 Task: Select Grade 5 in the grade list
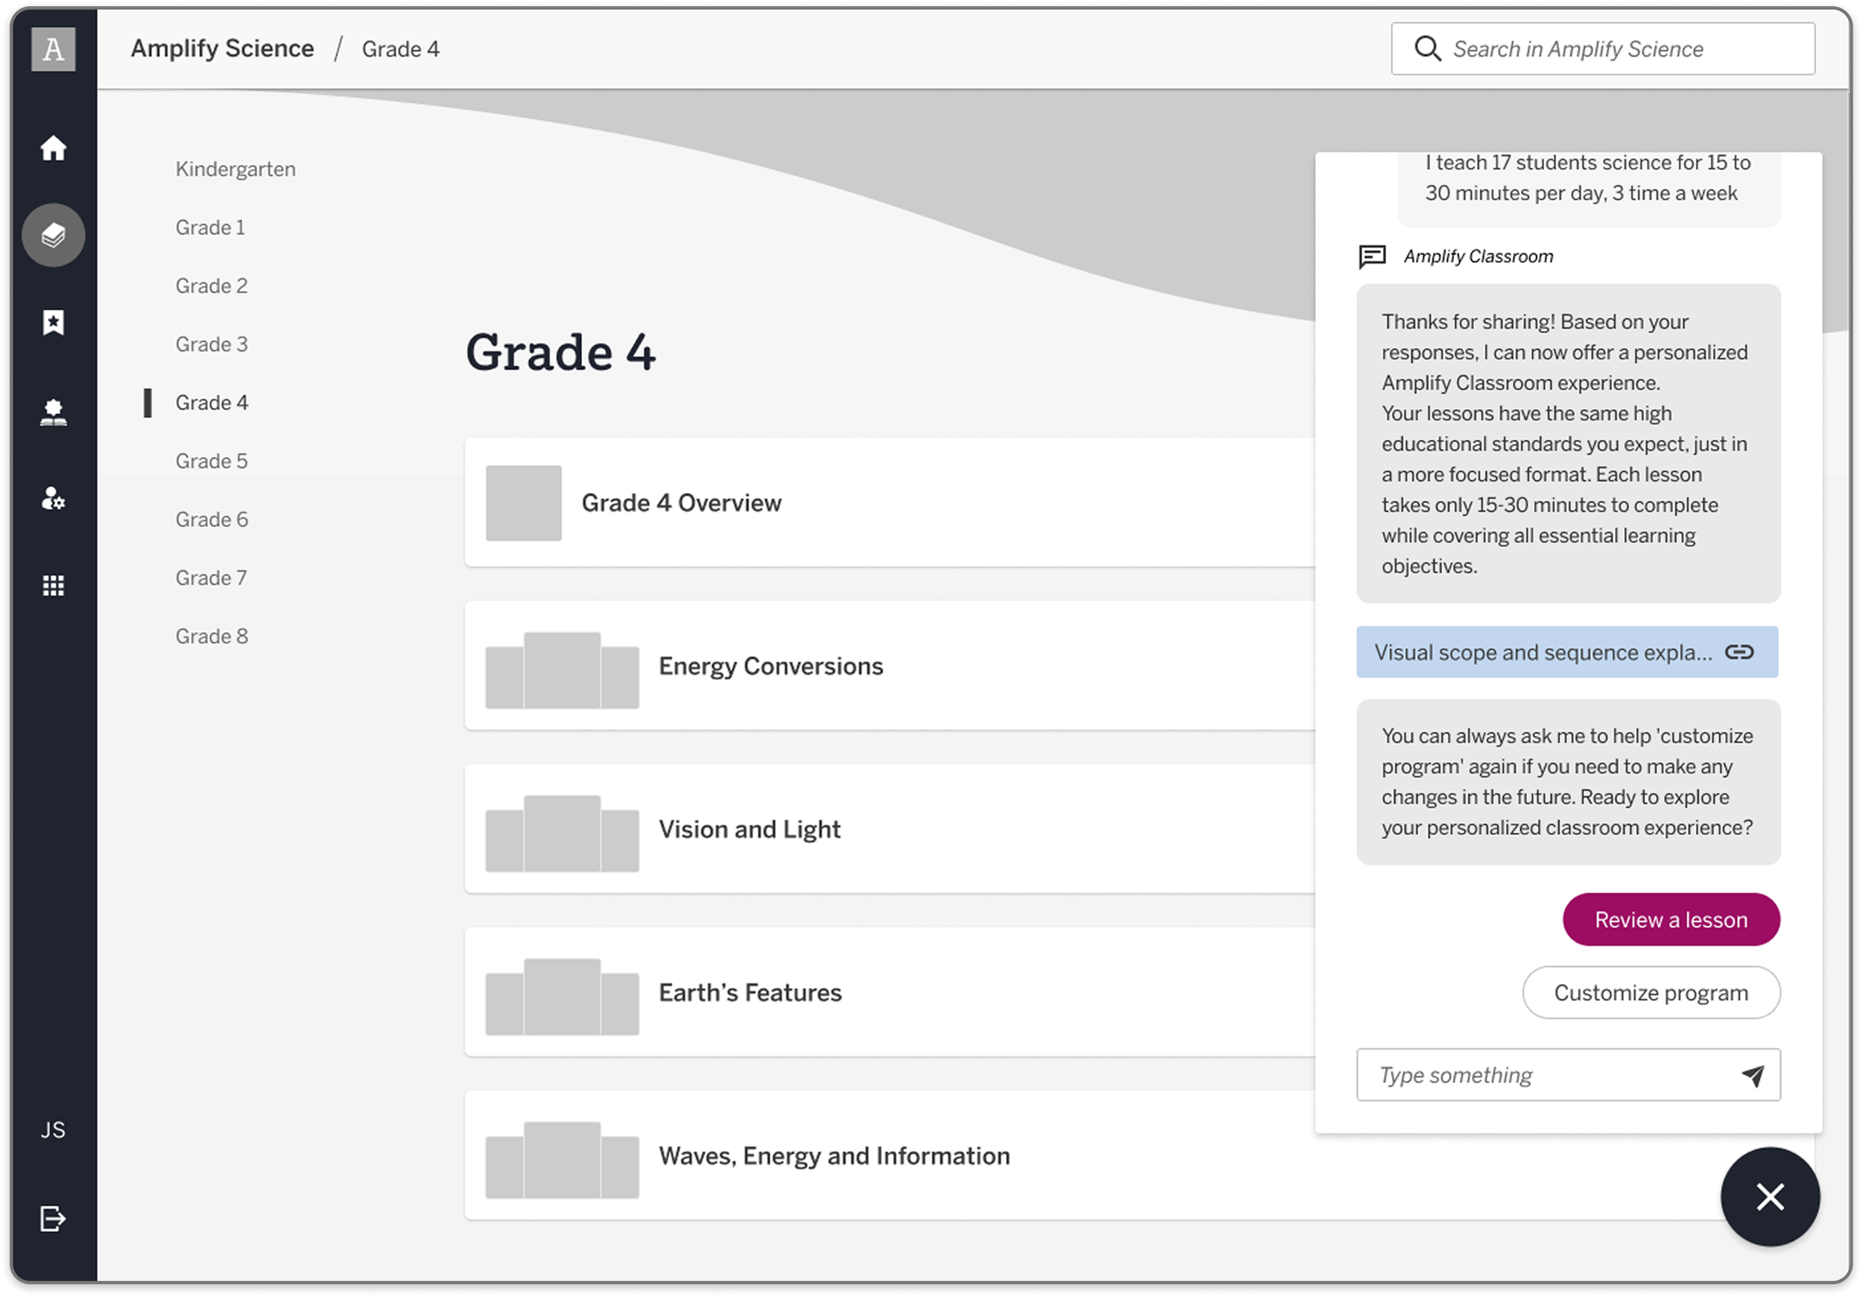tap(211, 461)
